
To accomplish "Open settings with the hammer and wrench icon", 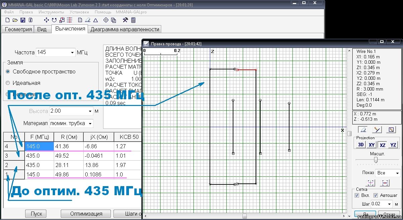I will point(126,20).
